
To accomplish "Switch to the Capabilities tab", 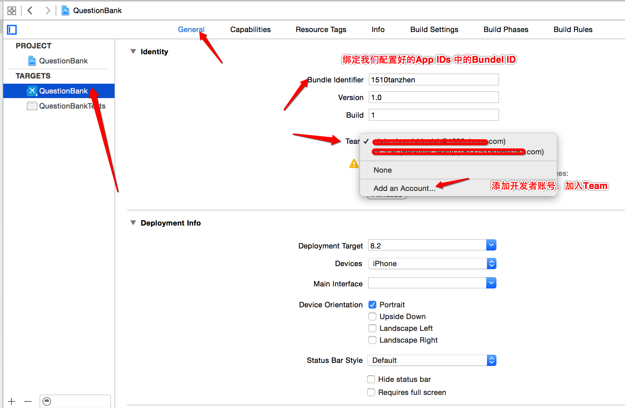I will pyautogui.click(x=250, y=29).
